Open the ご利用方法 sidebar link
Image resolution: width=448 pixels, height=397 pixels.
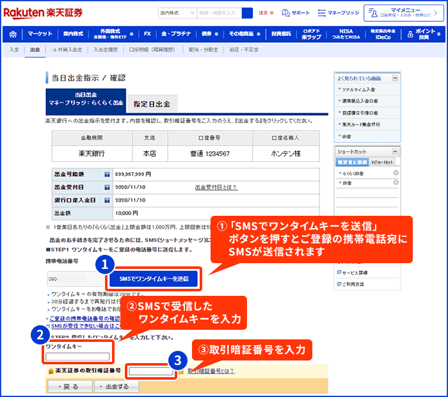353,284
